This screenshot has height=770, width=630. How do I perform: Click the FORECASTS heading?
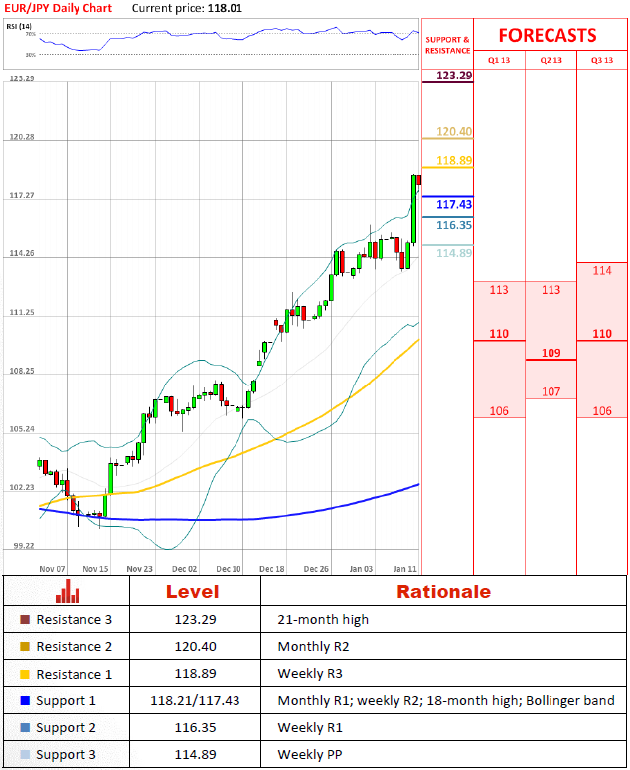tap(548, 36)
